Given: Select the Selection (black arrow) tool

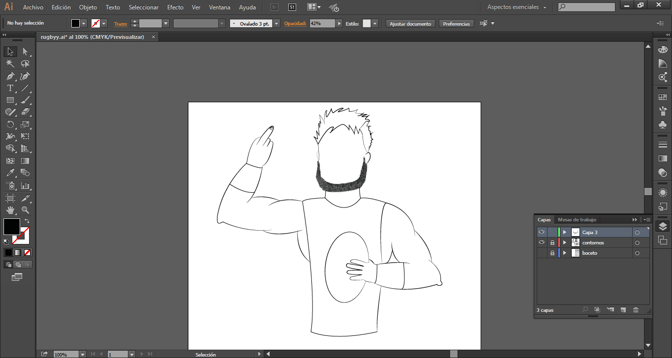Looking at the screenshot, I should click(x=10, y=52).
